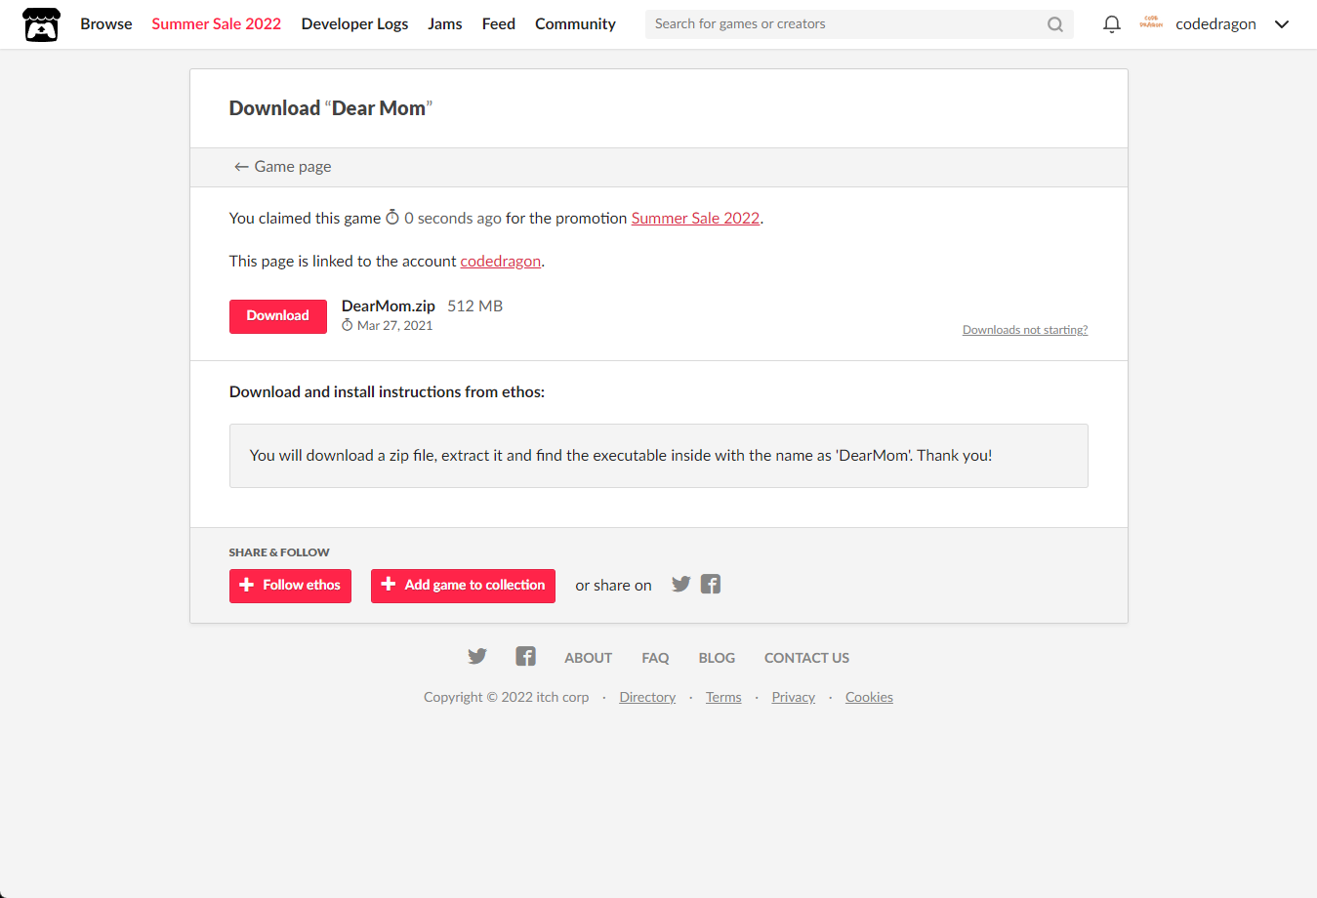This screenshot has width=1317, height=898.
Task: Open the footer Facebook icon
Action: point(525,656)
